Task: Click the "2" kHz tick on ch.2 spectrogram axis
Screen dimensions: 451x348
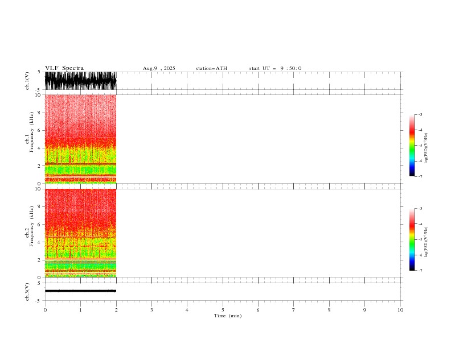Action: coord(39,260)
